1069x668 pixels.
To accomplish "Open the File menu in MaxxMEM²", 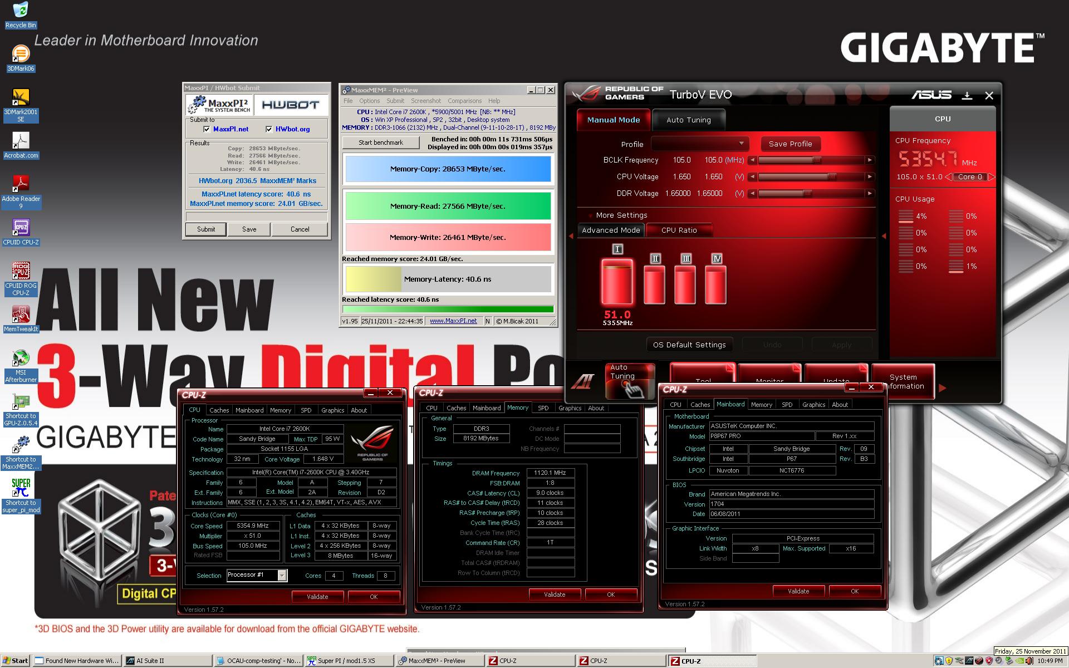I will tap(348, 101).
